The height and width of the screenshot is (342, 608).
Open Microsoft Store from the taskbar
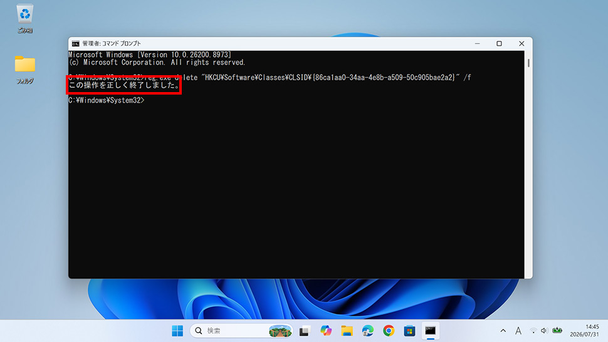coord(409,331)
